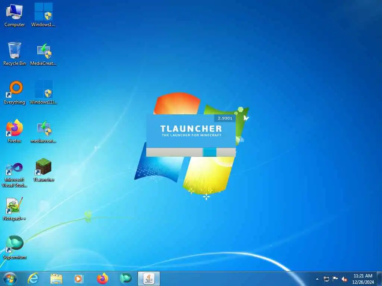
Task: Switch to the Java TLauncher taskbar button
Action: click(149, 279)
